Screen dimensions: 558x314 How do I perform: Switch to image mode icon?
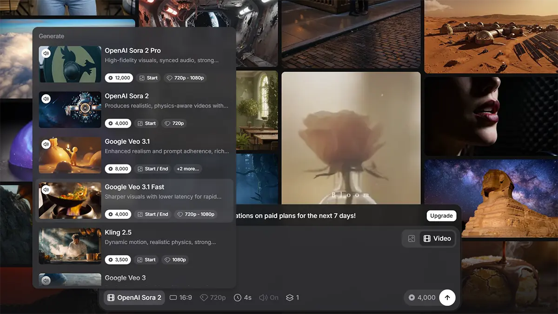pyautogui.click(x=412, y=239)
